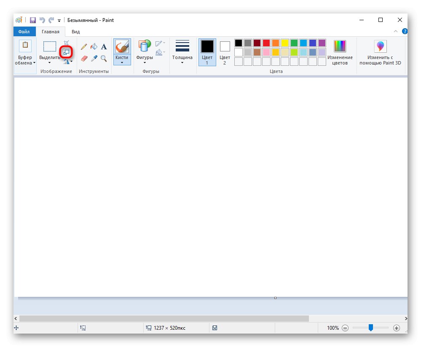The image size is (421, 347).
Task: Select the Text tool
Action: (x=104, y=47)
